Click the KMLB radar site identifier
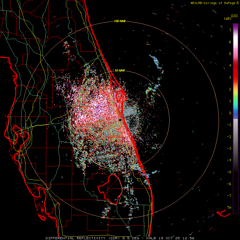The height and width of the screenshot is (240, 240). click(x=151, y=238)
